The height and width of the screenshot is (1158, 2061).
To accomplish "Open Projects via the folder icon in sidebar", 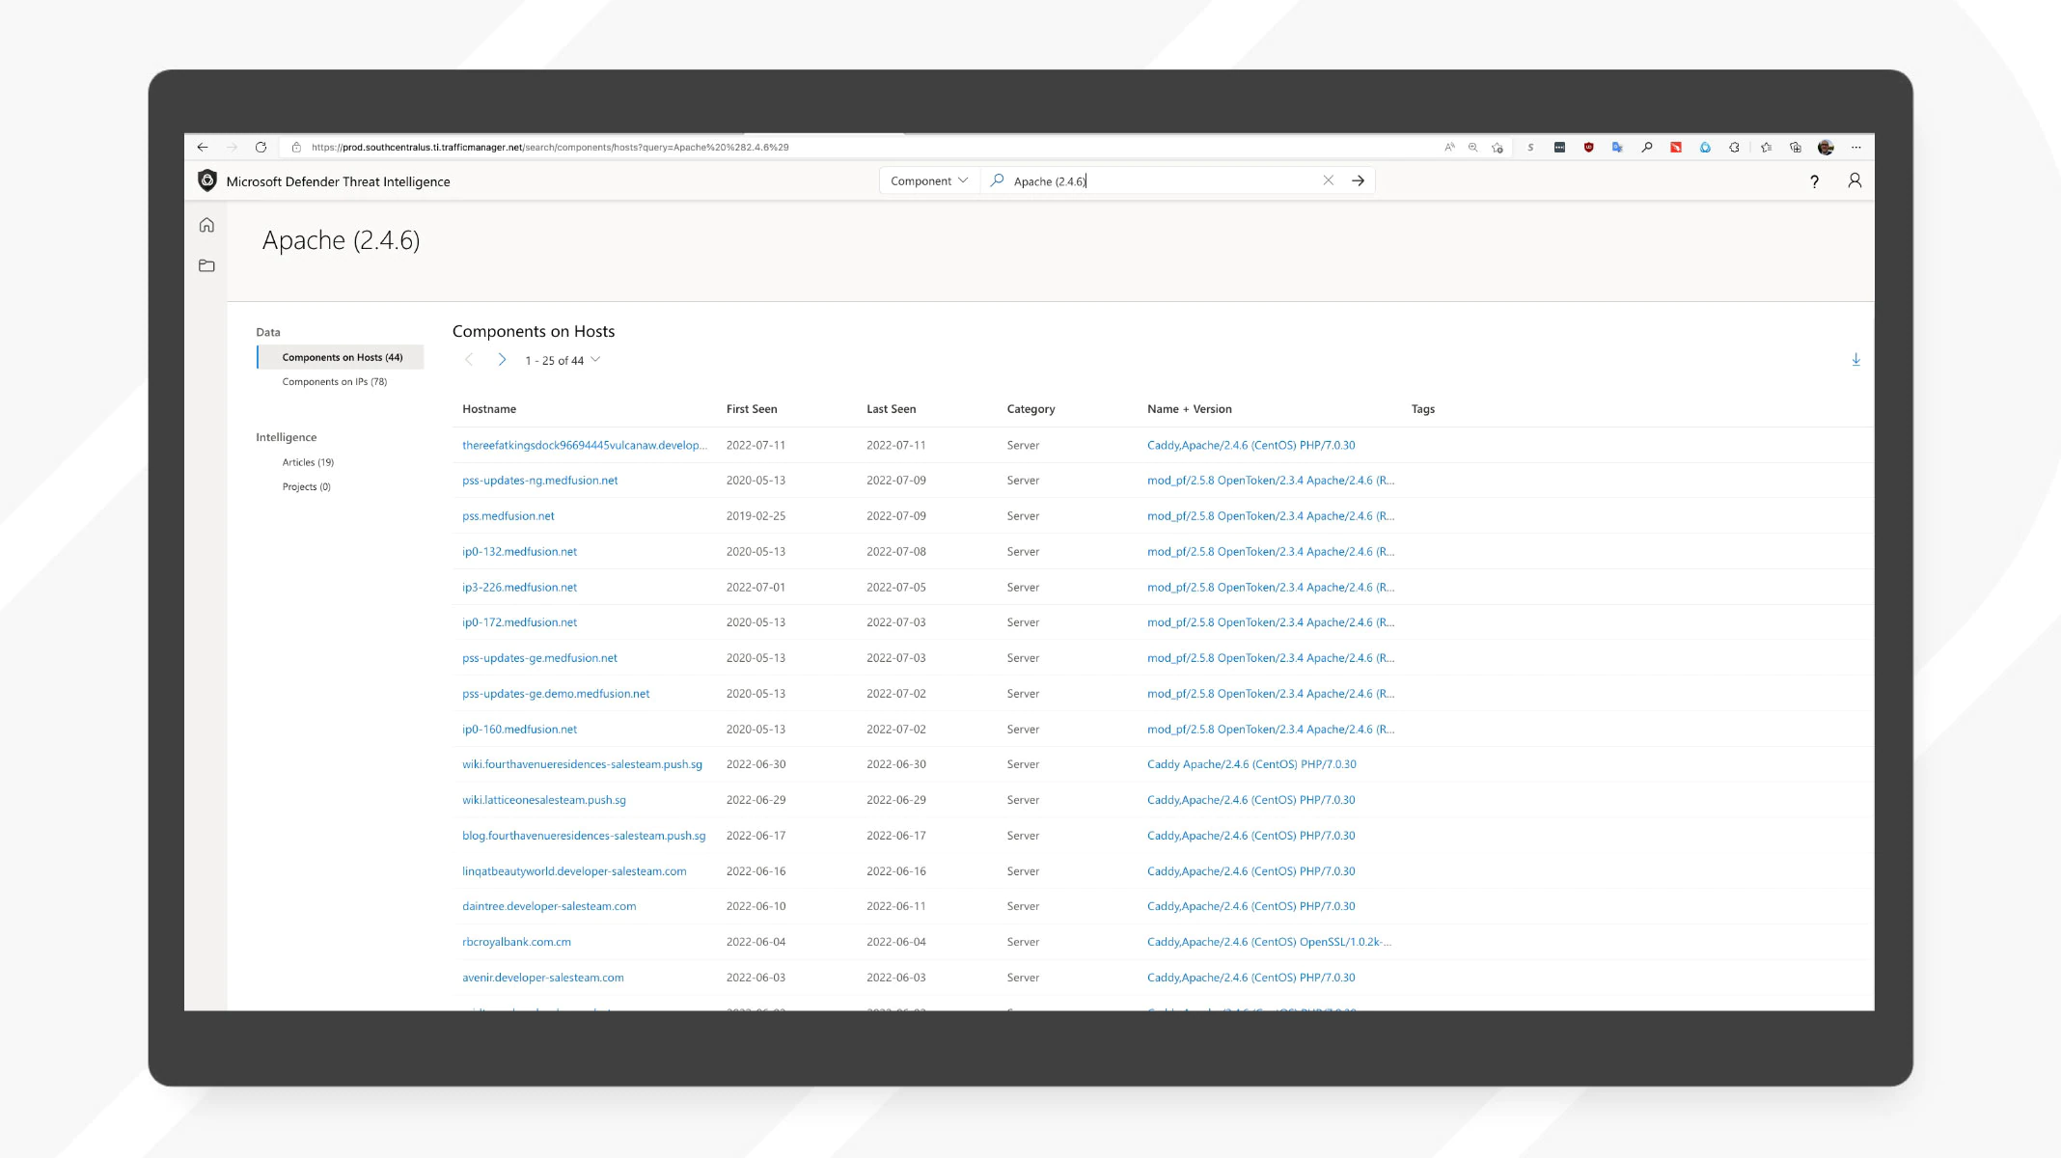I will (206, 265).
